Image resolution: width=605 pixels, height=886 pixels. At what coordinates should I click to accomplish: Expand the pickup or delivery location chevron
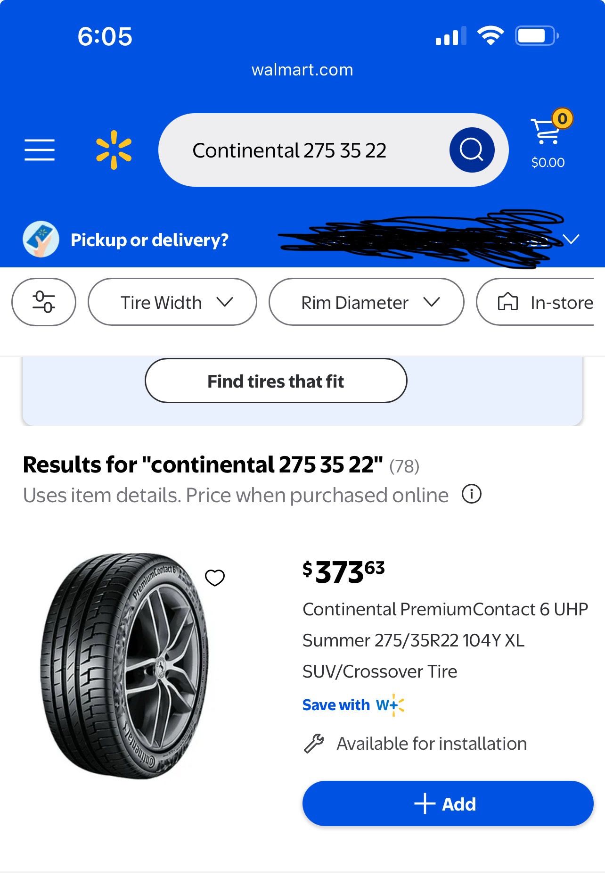572,239
